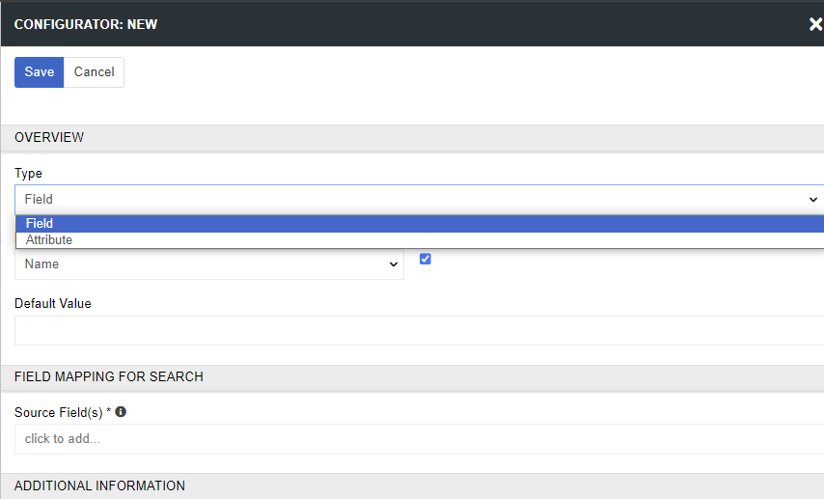Image resolution: width=824 pixels, height=499 pixels.
Task: Click the ADDITIONAL INFORMATION section header
Action: (x=99, y=485)
